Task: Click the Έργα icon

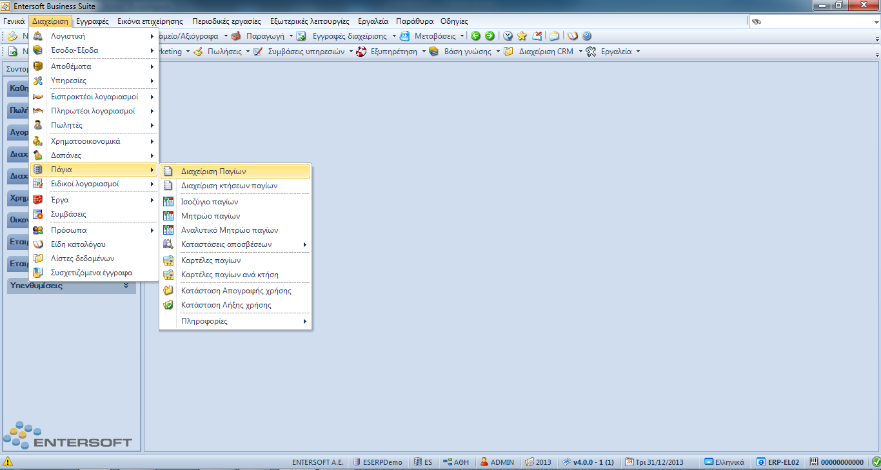Action: [x=38, y=200]
